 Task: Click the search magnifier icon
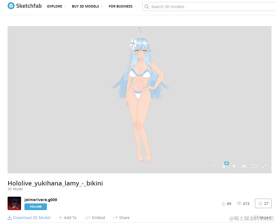point(147,7)
